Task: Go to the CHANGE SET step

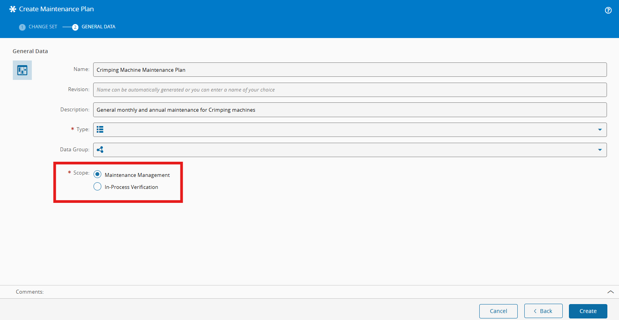Action: [43, 27]
